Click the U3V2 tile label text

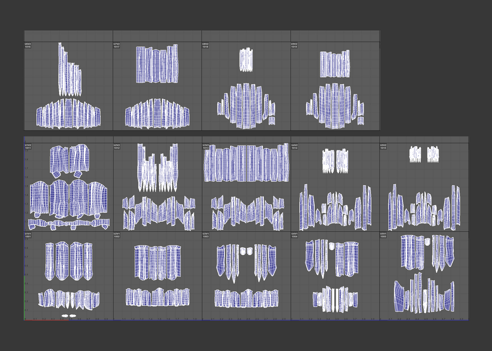[206, 145]
